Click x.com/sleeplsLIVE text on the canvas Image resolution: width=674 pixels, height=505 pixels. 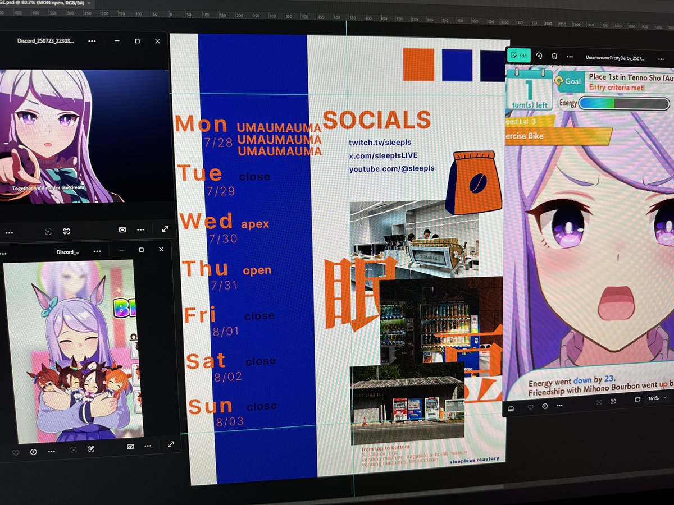[x=384, y=155]
